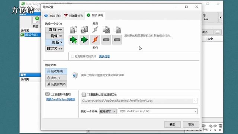Click 大小 column header in main window
Image resolution: width=238 pixels, height=134 pixels.
(x=210, y=39)
